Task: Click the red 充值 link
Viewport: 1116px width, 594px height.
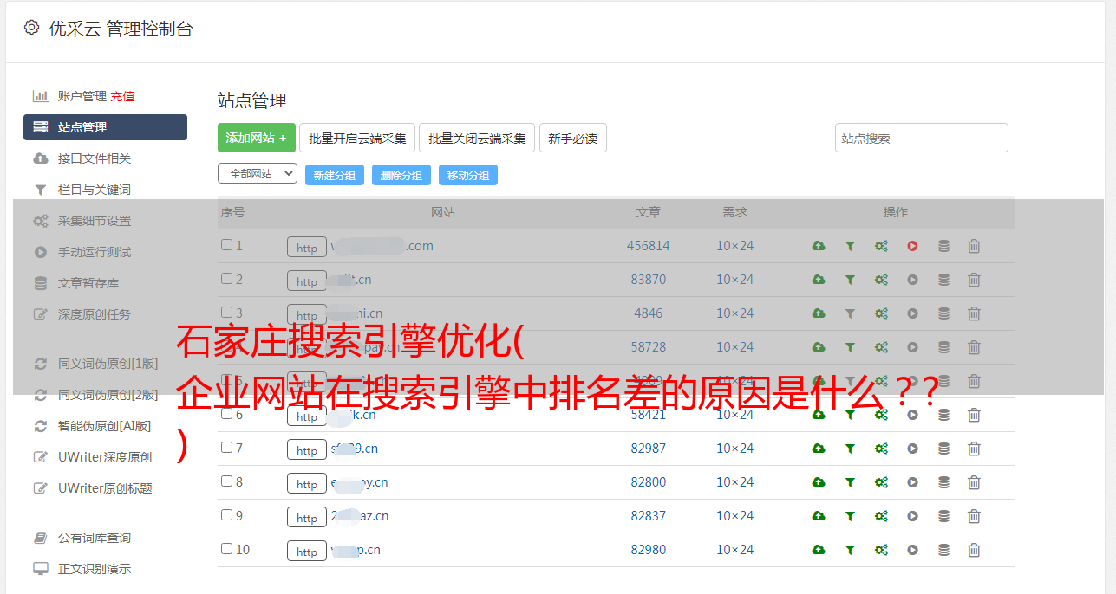Action: (x=122, y=96)
